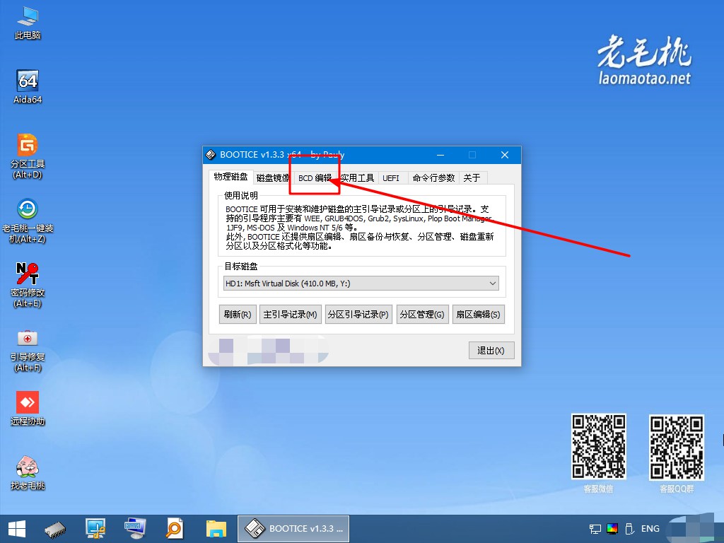724x543 pixels.
Task: Open the on-screen keyboard from taskbar
Action: (x=134, y=528)
